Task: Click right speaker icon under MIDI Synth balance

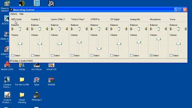Action: (x=27, y=29)
